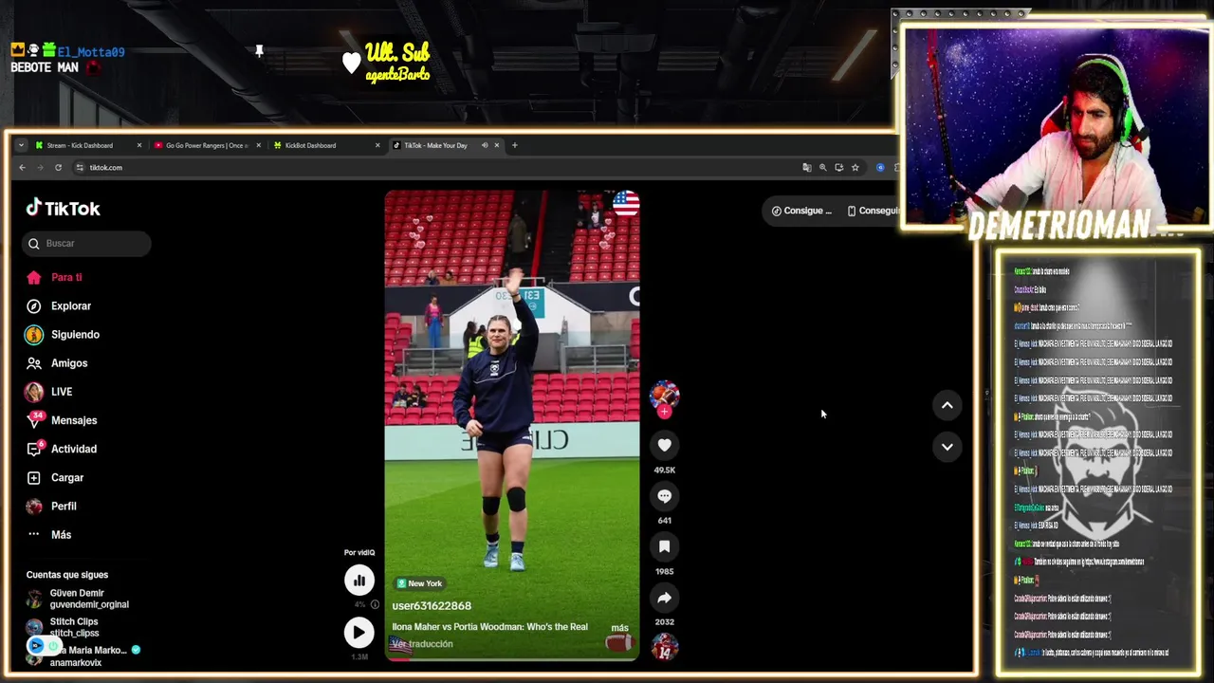1214x683 pixels.
Task: Open a new browser tab
Action: [x=514, y=145]
